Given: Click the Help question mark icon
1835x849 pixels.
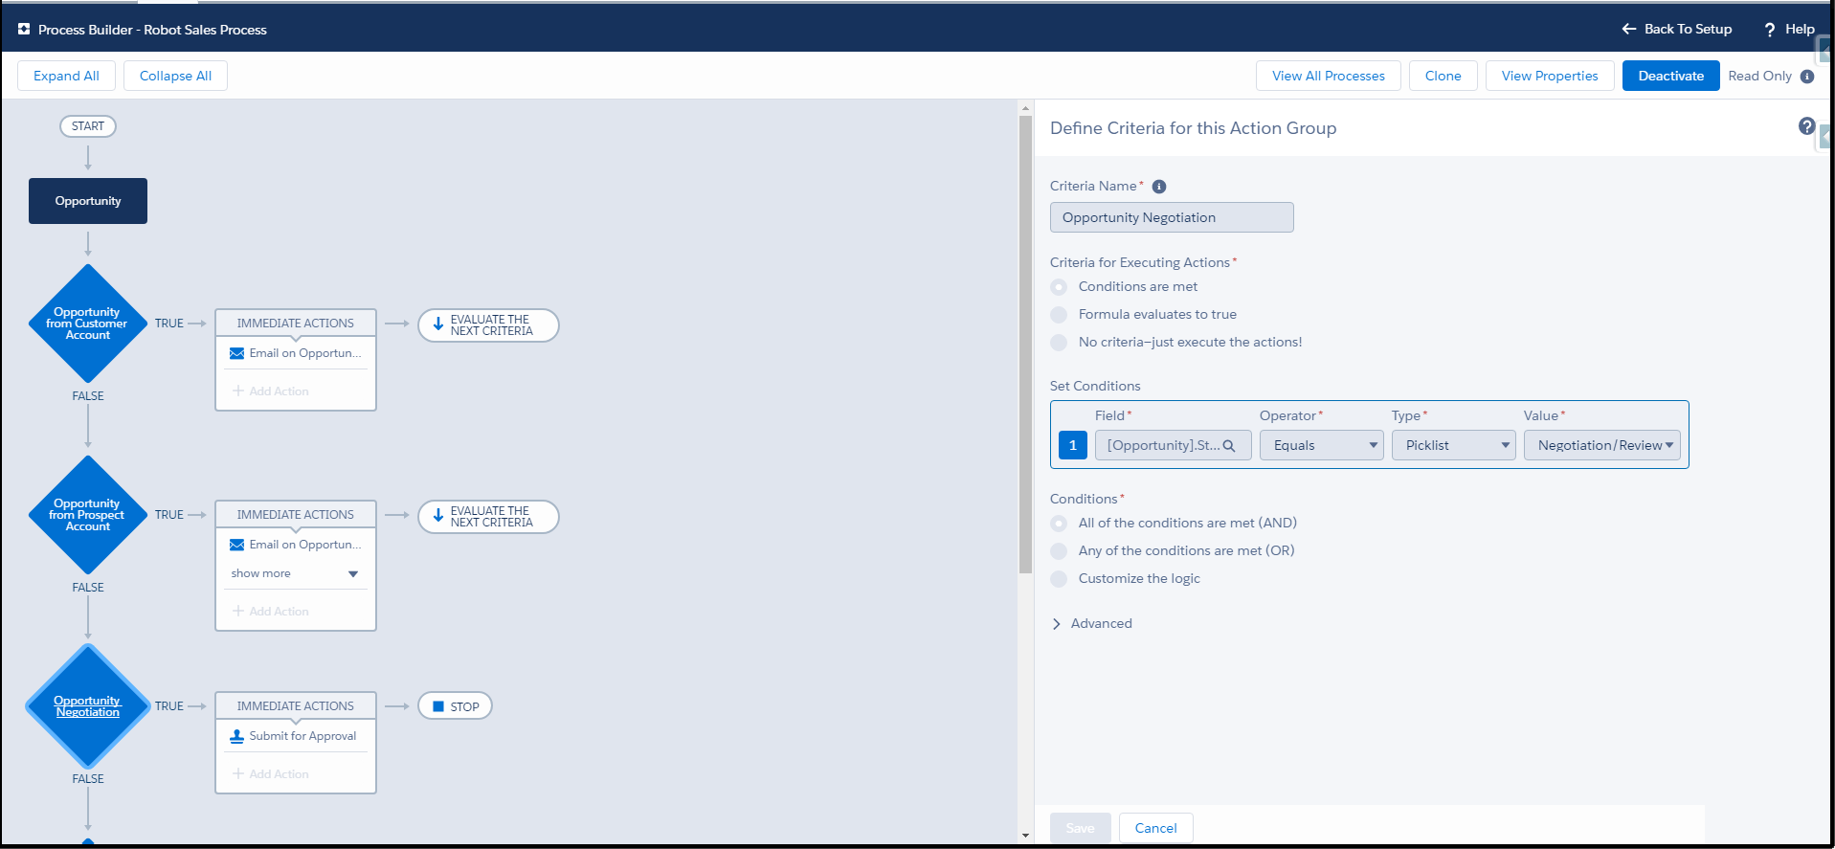Looking at the screenshot, I should 1770,30.
